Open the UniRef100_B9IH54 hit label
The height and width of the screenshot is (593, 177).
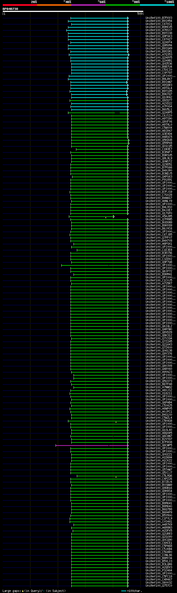[x=159, y=21]
